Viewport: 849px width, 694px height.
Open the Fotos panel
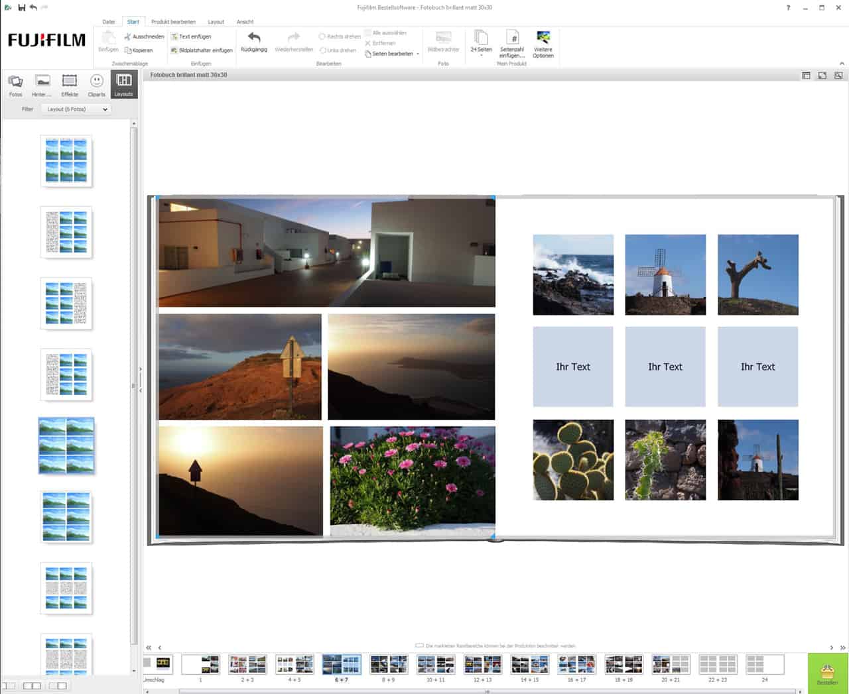tap(15, 84)
